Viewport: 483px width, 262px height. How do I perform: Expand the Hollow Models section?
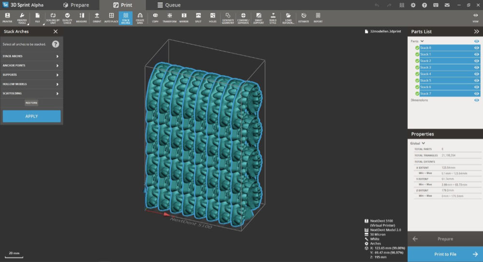(x=31, y=84)
